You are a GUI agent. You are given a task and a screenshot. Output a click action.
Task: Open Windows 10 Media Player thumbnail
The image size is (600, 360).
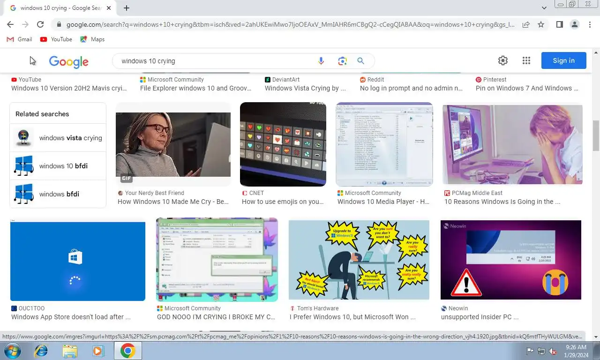[384, 144]
